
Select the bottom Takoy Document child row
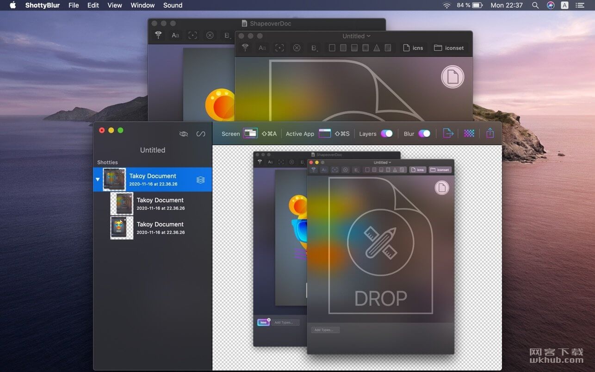[153, 228]
